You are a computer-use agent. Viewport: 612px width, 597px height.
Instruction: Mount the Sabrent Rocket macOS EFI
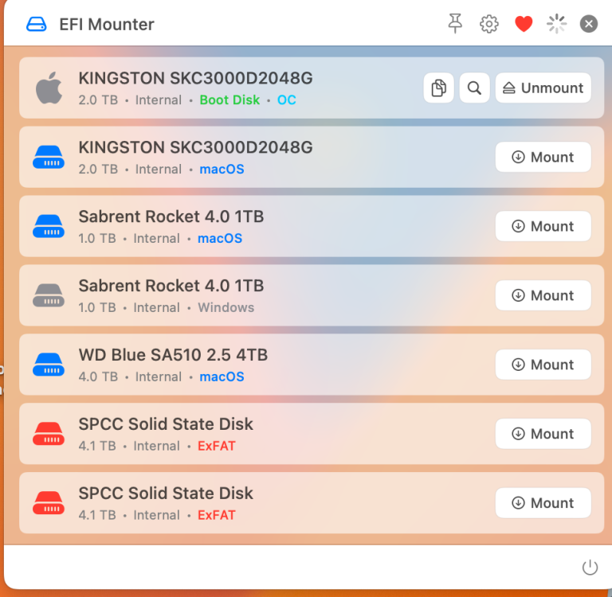tap(543, 226)
